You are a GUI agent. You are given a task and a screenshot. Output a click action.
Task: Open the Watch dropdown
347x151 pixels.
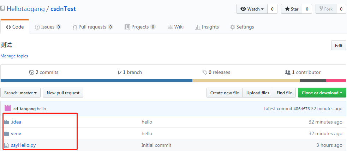pyautogui.click(x=252, y=9)
